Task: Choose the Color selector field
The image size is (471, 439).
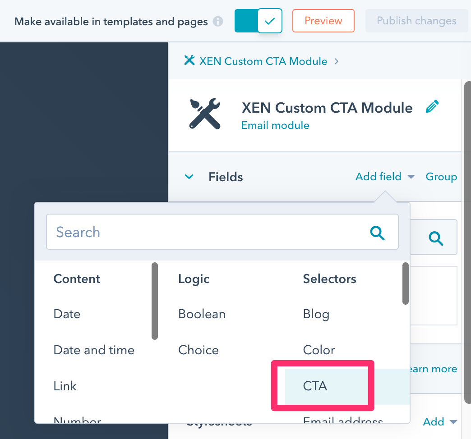Action: click(319, 350)
